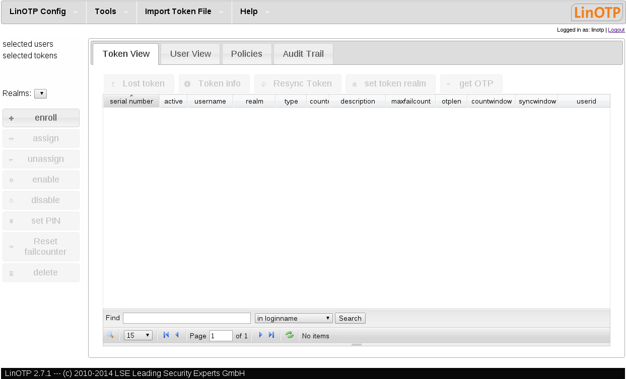The width and height of the screenshot is (626, 379).
Task: Click the unassign button
Action: tap(41, 159)
